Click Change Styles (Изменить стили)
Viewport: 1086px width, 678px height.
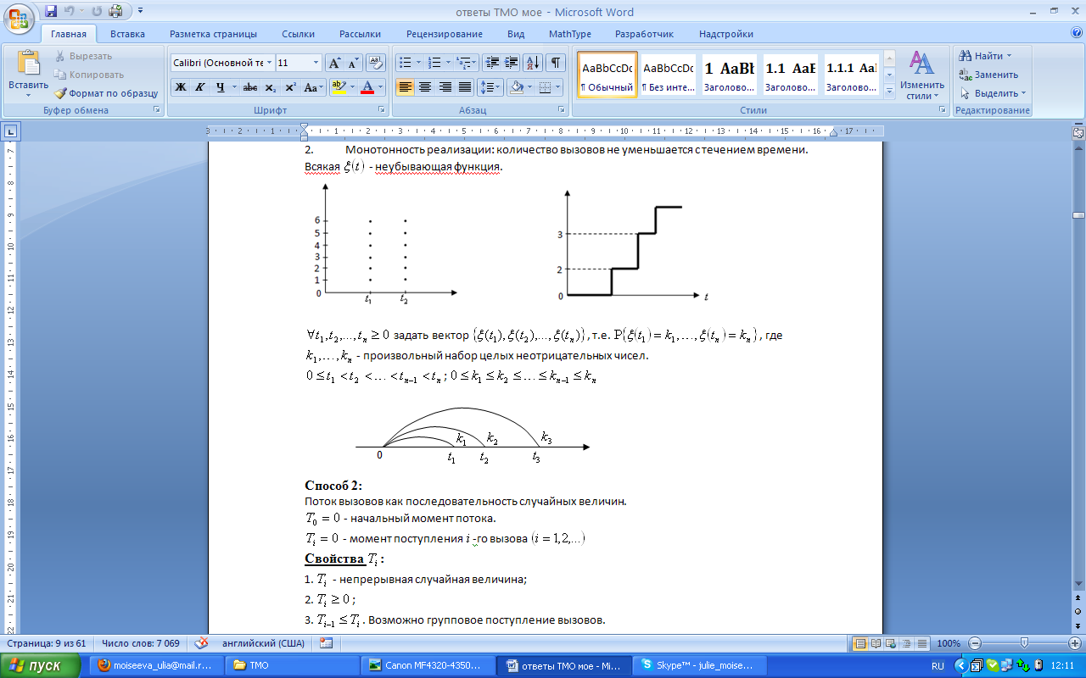click(x=922, y=75)
